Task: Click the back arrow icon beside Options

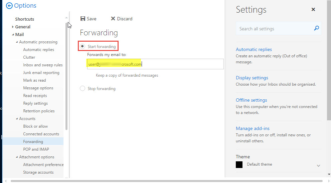Action: (x=9, y=6)
